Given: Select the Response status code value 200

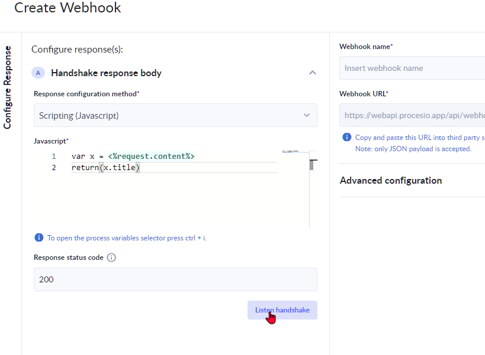Looking at the screenshot, I should pyautogui.click(x=175, y=279).
